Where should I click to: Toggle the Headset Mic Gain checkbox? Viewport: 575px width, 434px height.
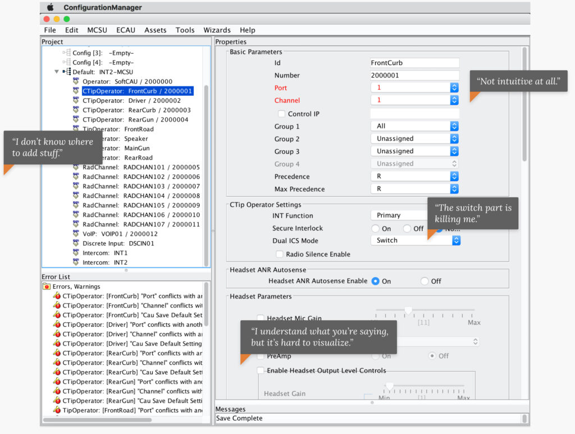(261, 318)
